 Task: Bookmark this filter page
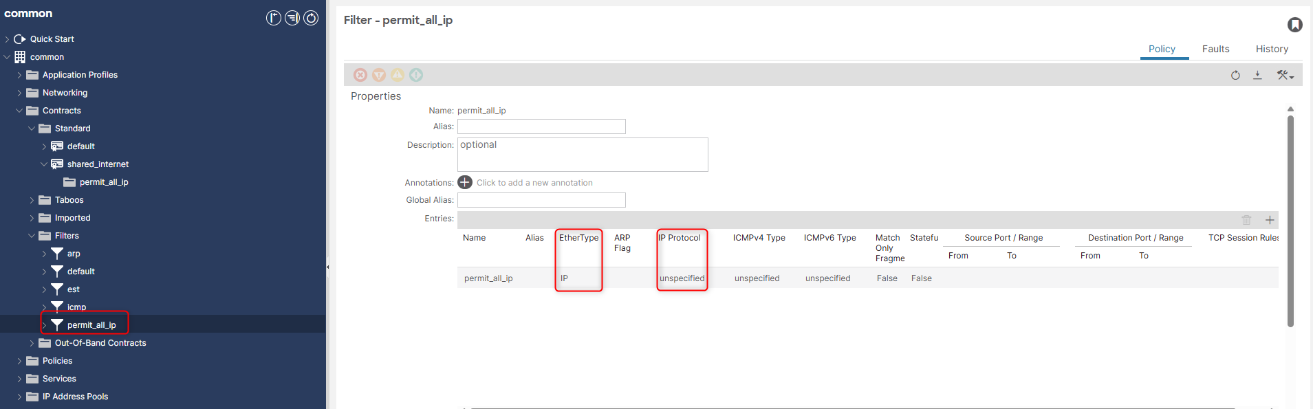click(1294, 25)
